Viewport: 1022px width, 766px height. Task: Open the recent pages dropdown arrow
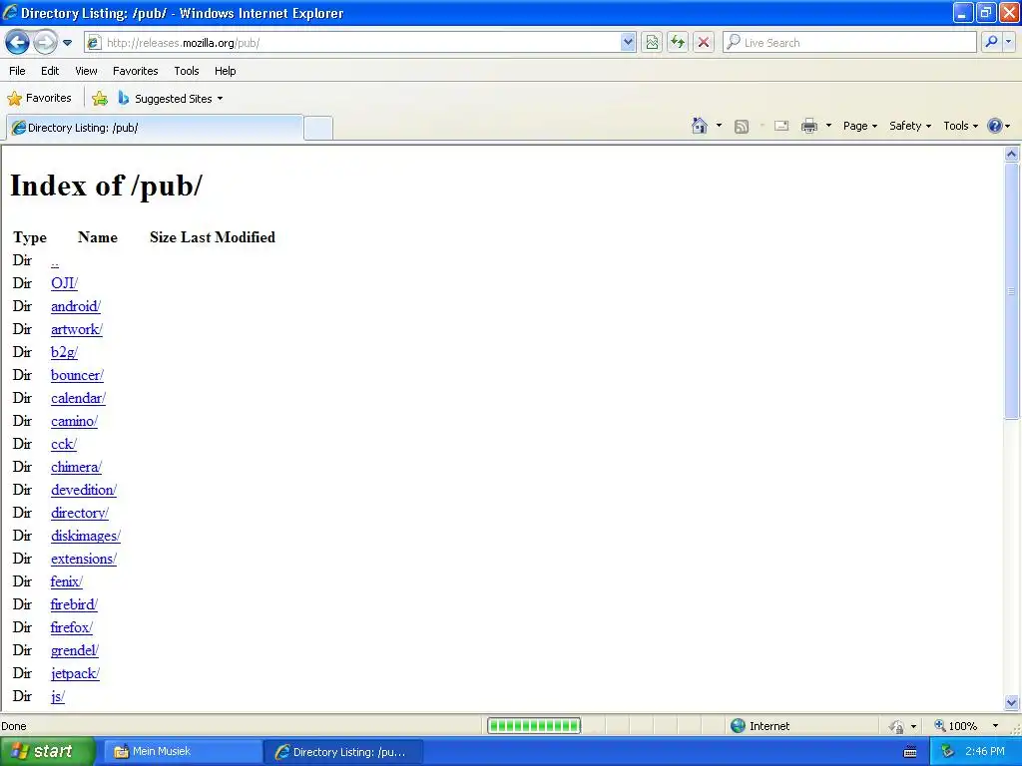(67, 43)
